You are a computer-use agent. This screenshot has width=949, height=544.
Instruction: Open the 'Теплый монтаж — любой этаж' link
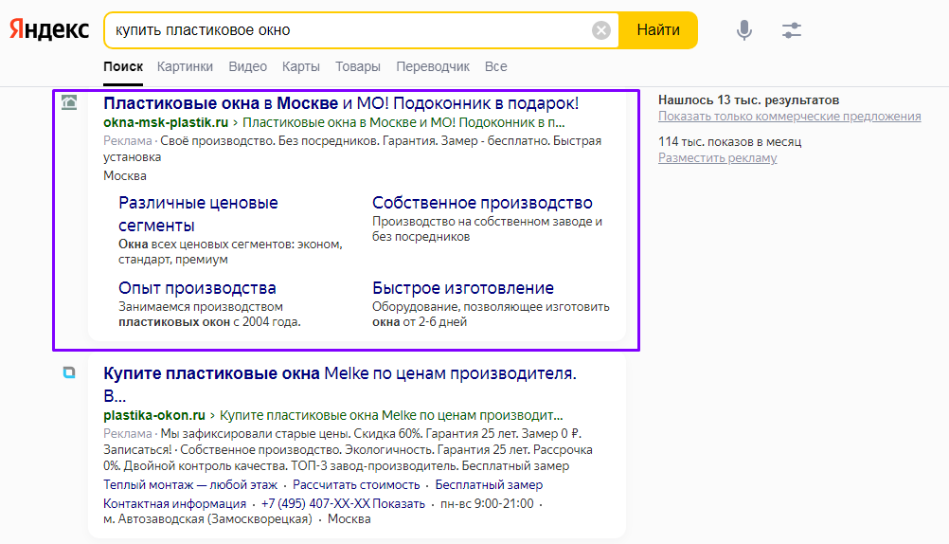190,484
